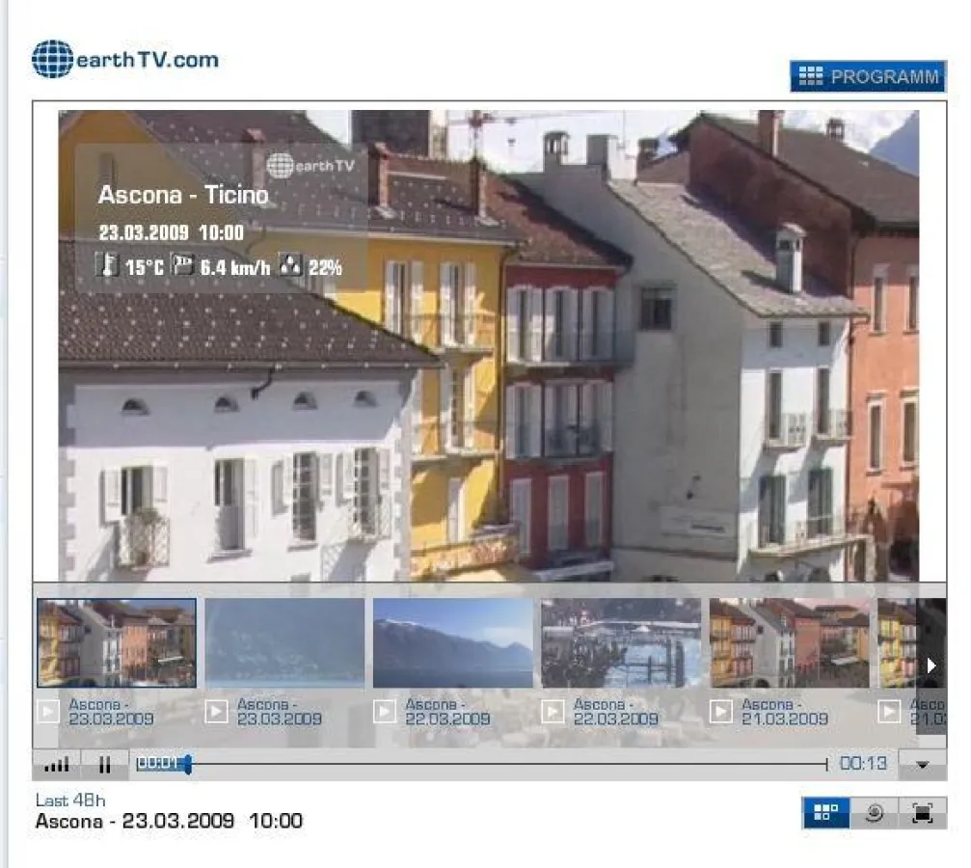Viewport: 971px width, 868px height.
Task: Click the PROGRAMM grid icon
Action: click(x=811, y=76)
